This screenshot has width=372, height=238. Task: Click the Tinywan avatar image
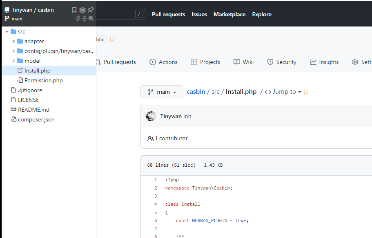[151, 116]
